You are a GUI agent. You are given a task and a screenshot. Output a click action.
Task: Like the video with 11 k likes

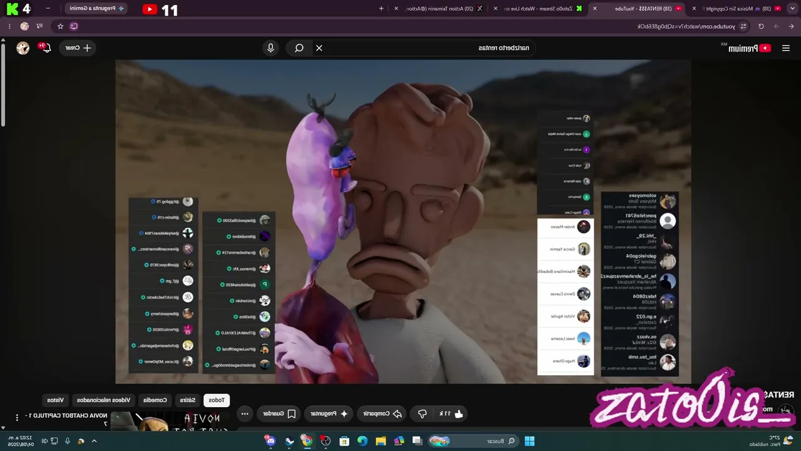click(451, 413)
